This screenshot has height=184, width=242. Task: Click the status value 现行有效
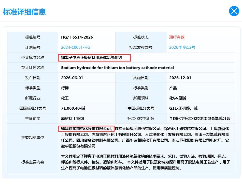pyautogui.click(x=177, y=37)
